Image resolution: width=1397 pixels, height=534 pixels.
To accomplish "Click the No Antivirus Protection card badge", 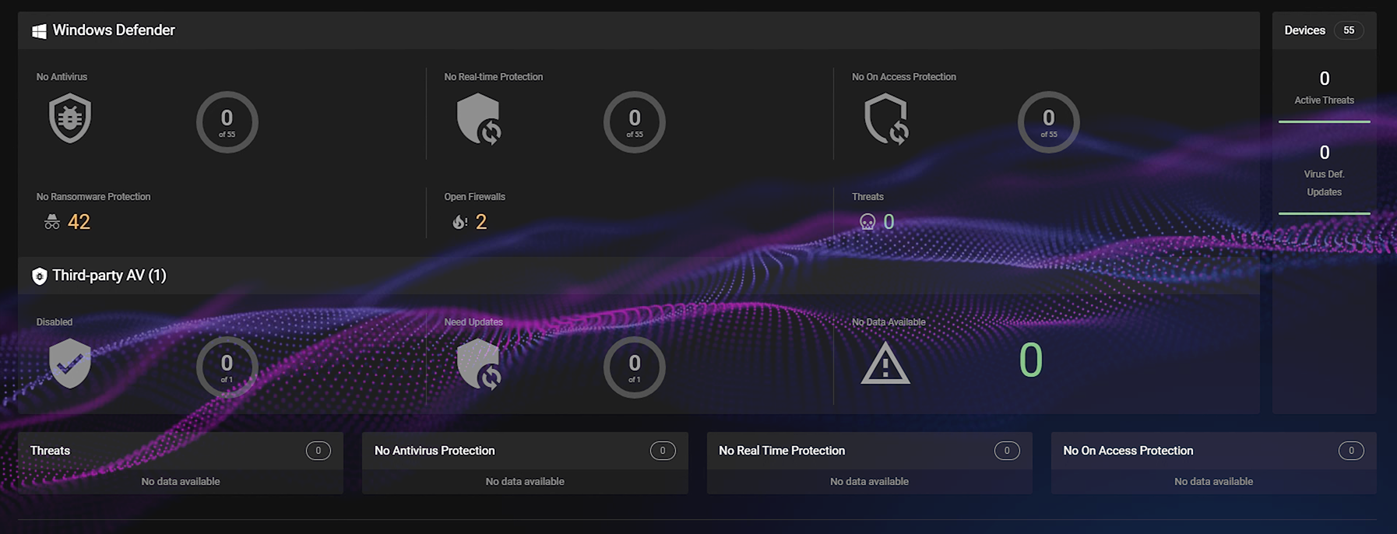I will (x=663, y=451).
